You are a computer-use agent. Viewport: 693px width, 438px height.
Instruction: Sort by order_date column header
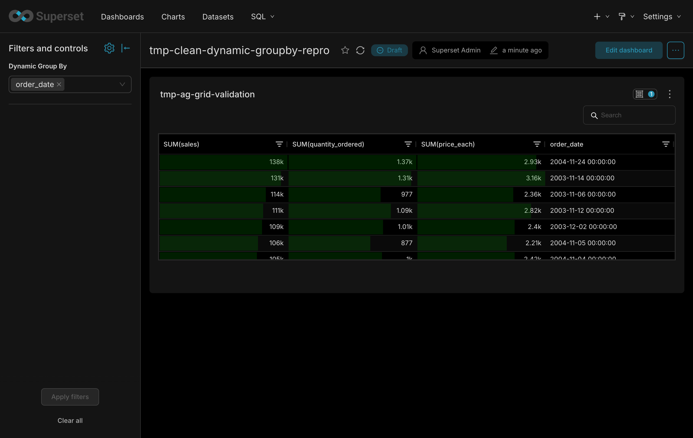coord(566,144)
